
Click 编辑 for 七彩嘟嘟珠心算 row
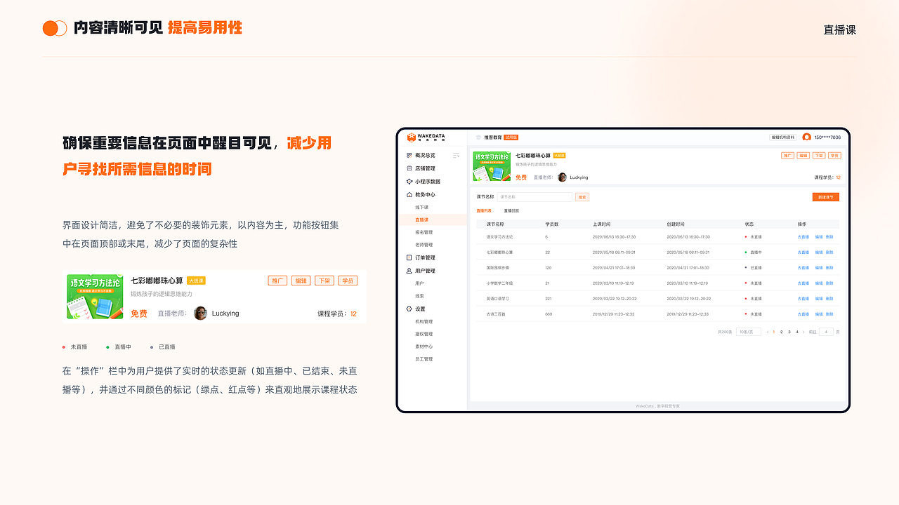[819, 252]
